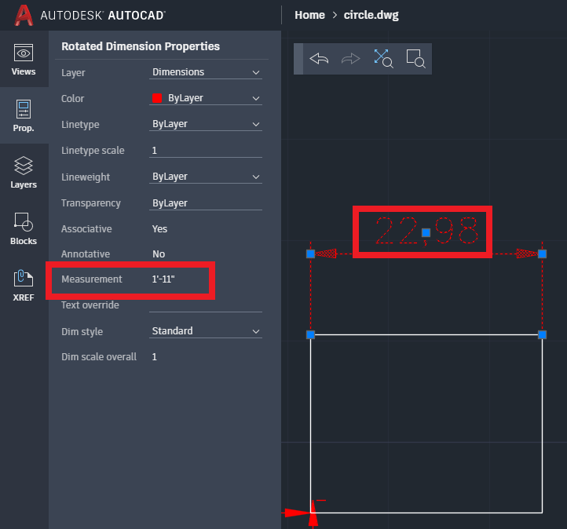Expand the Dim style Standard dropdown
Image resolution: width=567 pixels, height=529 pixels.
[206, 331]
